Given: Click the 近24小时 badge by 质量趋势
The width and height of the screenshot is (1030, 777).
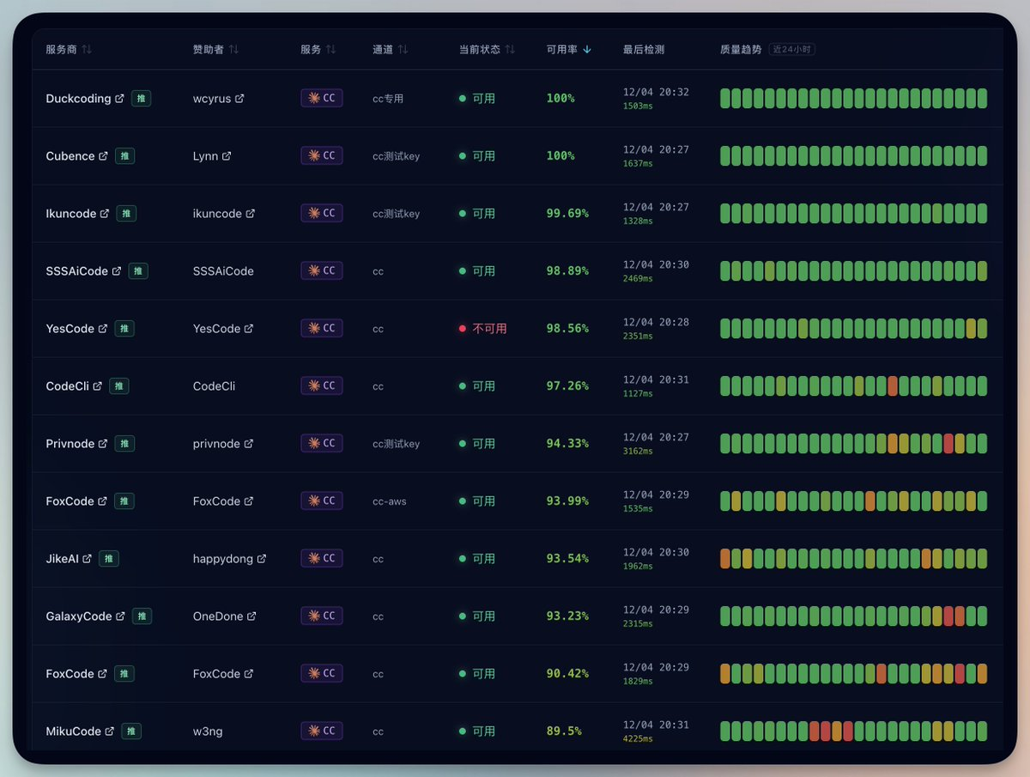Looking at the screenshot, I should coord(791,50).
